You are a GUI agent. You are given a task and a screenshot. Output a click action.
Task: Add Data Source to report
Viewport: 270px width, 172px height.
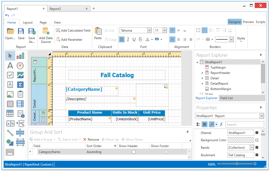point(46,35)
